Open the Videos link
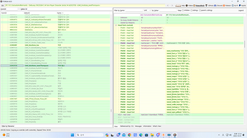Image resolution: width=247 pixels, height=138 pixels. [189, 5]
